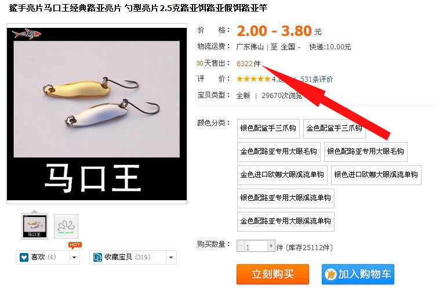Click the heart icon beside 喜欢

coord(24,257)
